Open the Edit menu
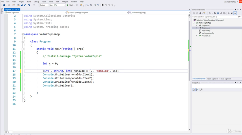Image resolution: width=242 pixels, height=135 pixels. coord(8,2)
